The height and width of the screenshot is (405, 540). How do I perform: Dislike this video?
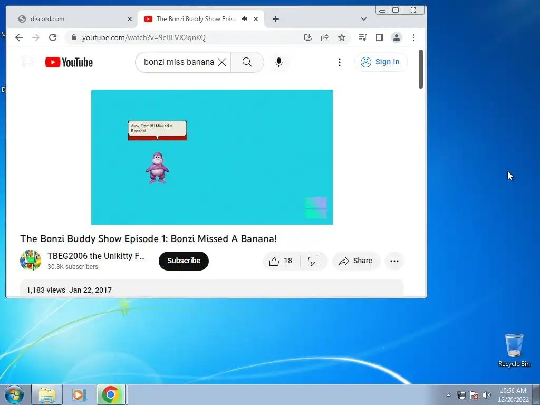(x=313, y=261)
